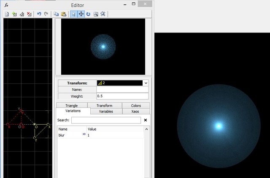Add a new transform with green plus triangle icon
Viewport: 270px width, 178px height.
point(14,14)
